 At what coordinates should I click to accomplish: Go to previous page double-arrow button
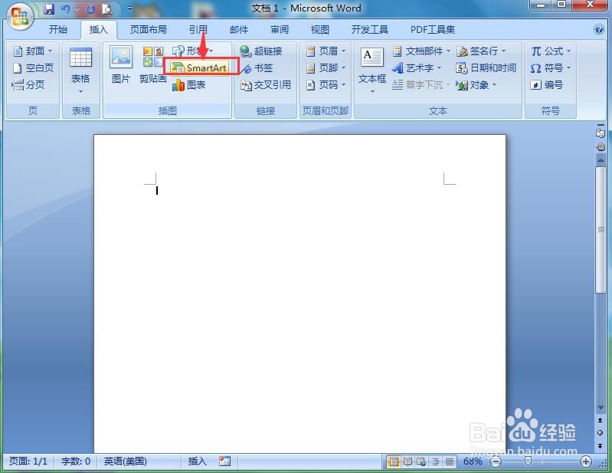601,420
